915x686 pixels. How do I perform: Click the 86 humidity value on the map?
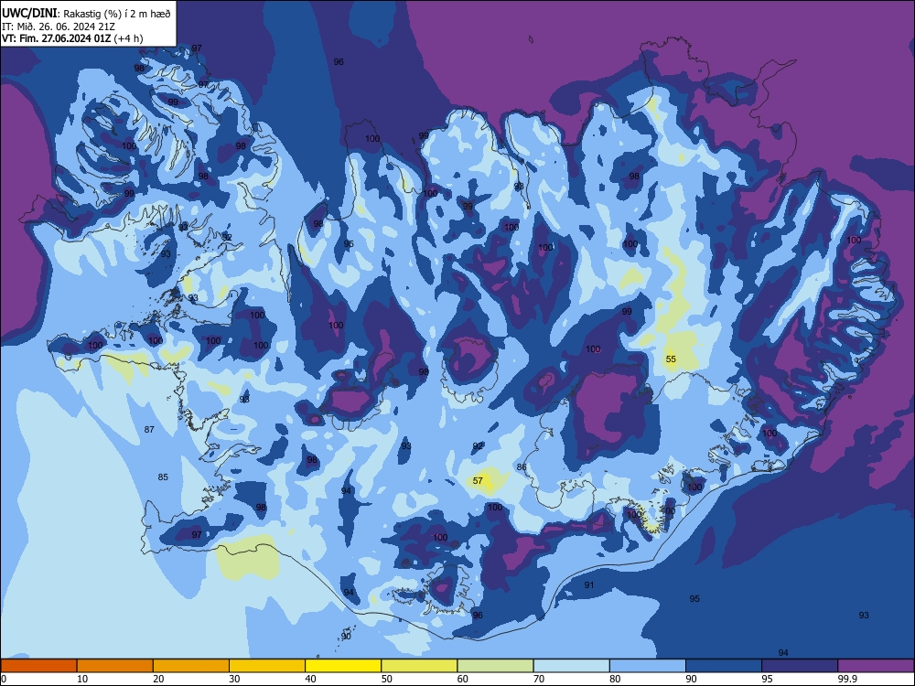click(x=522, y=467)
